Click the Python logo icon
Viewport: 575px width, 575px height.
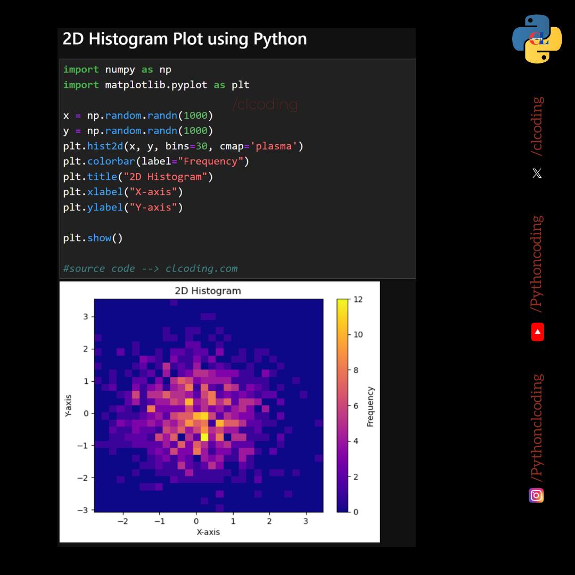(x=537, y=39)
